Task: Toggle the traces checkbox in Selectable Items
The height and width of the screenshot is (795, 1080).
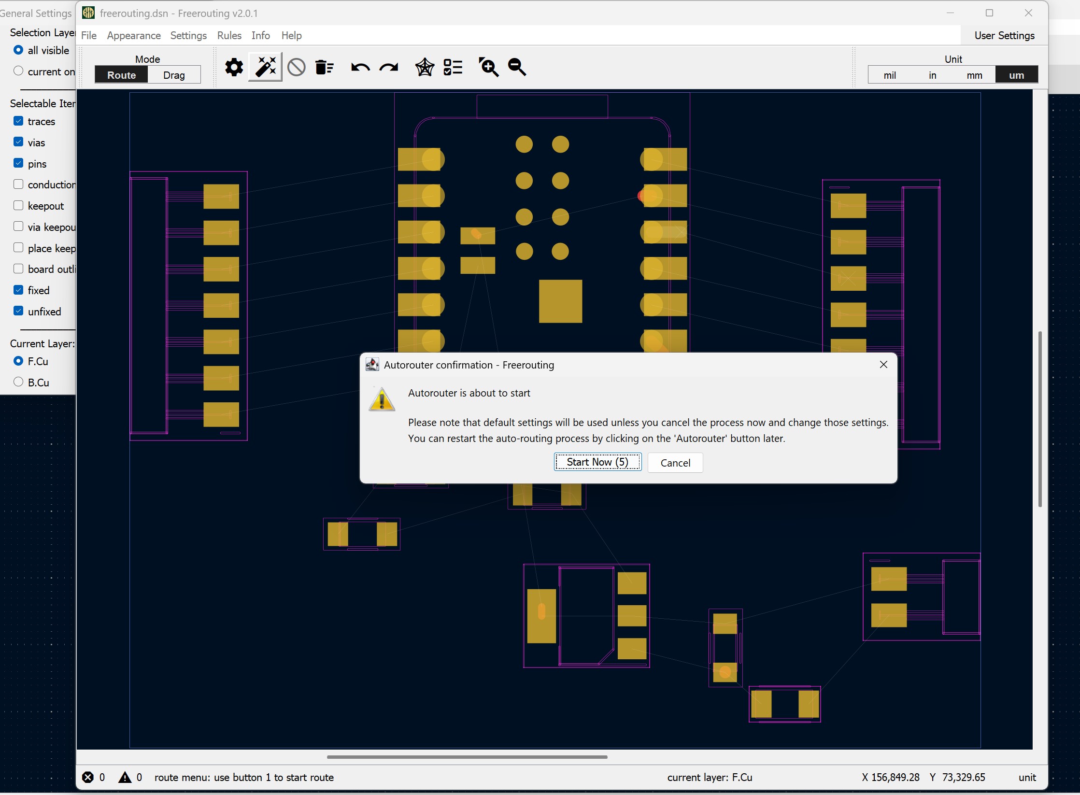Action: coord(18,121)
